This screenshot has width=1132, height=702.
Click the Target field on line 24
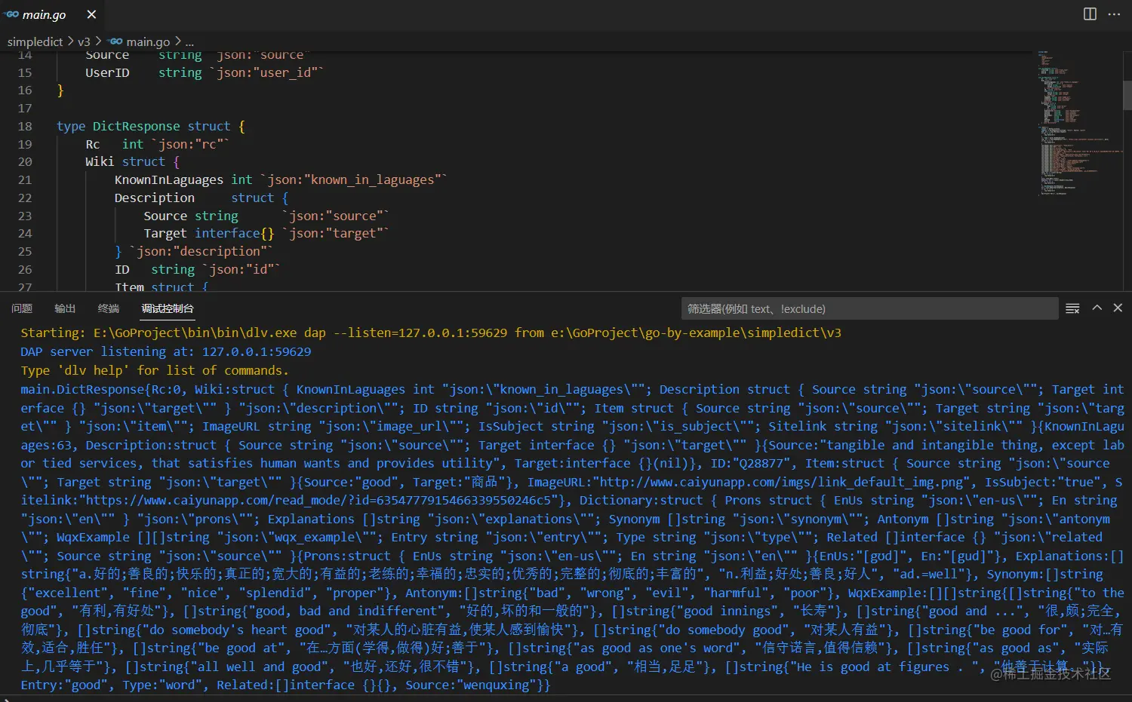(x=165, y=233)
